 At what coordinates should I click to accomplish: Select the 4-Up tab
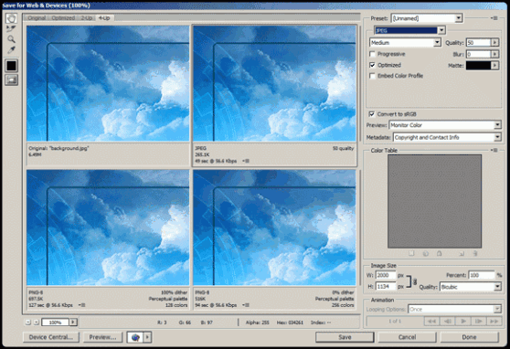click(x=104, y=18)
